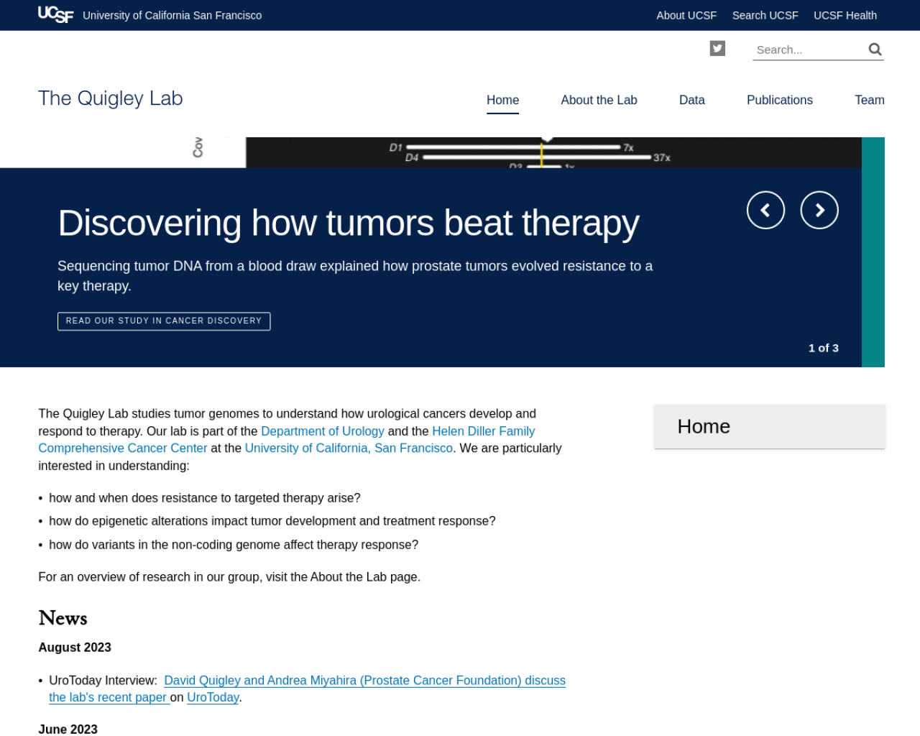This screenshot has height=736, width=920.
Task: Open Helen Diller Family Comprehensive Cancer Center link
Action: [x=123, y=448]
